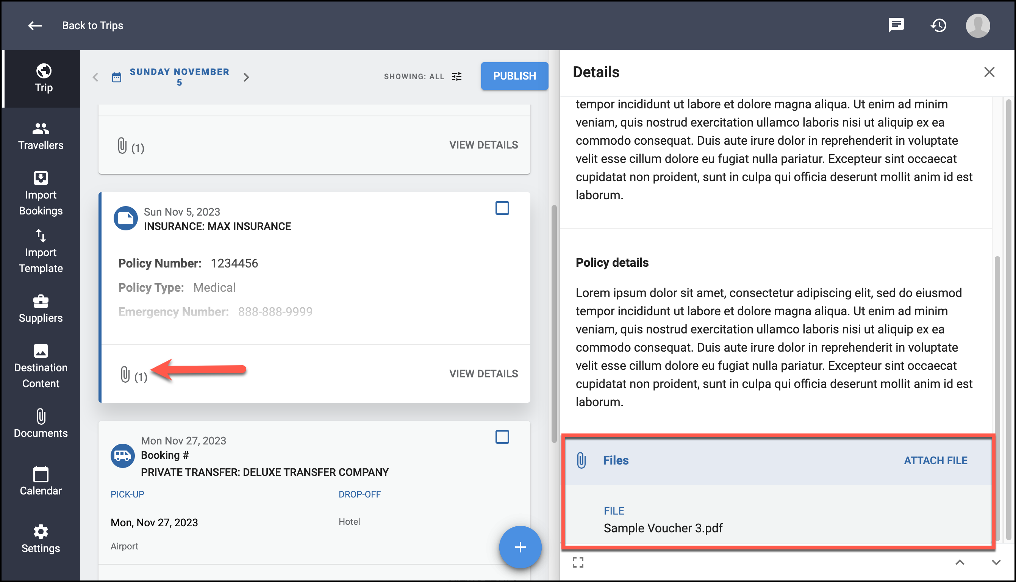Click the Sunday November 5 date label
The height and width of the screenshot is (582, 1016).
[x=180, y=77]
